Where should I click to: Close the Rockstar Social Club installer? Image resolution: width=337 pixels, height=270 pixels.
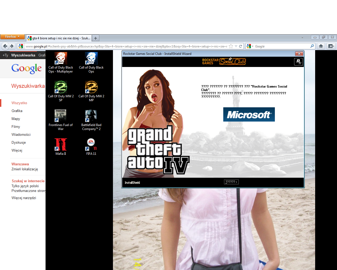tap(299, 54)
